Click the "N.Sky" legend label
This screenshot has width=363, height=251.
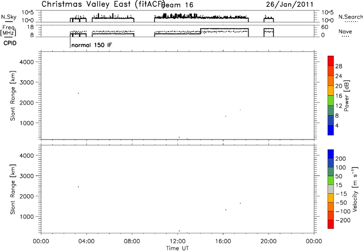pos(9,17)
